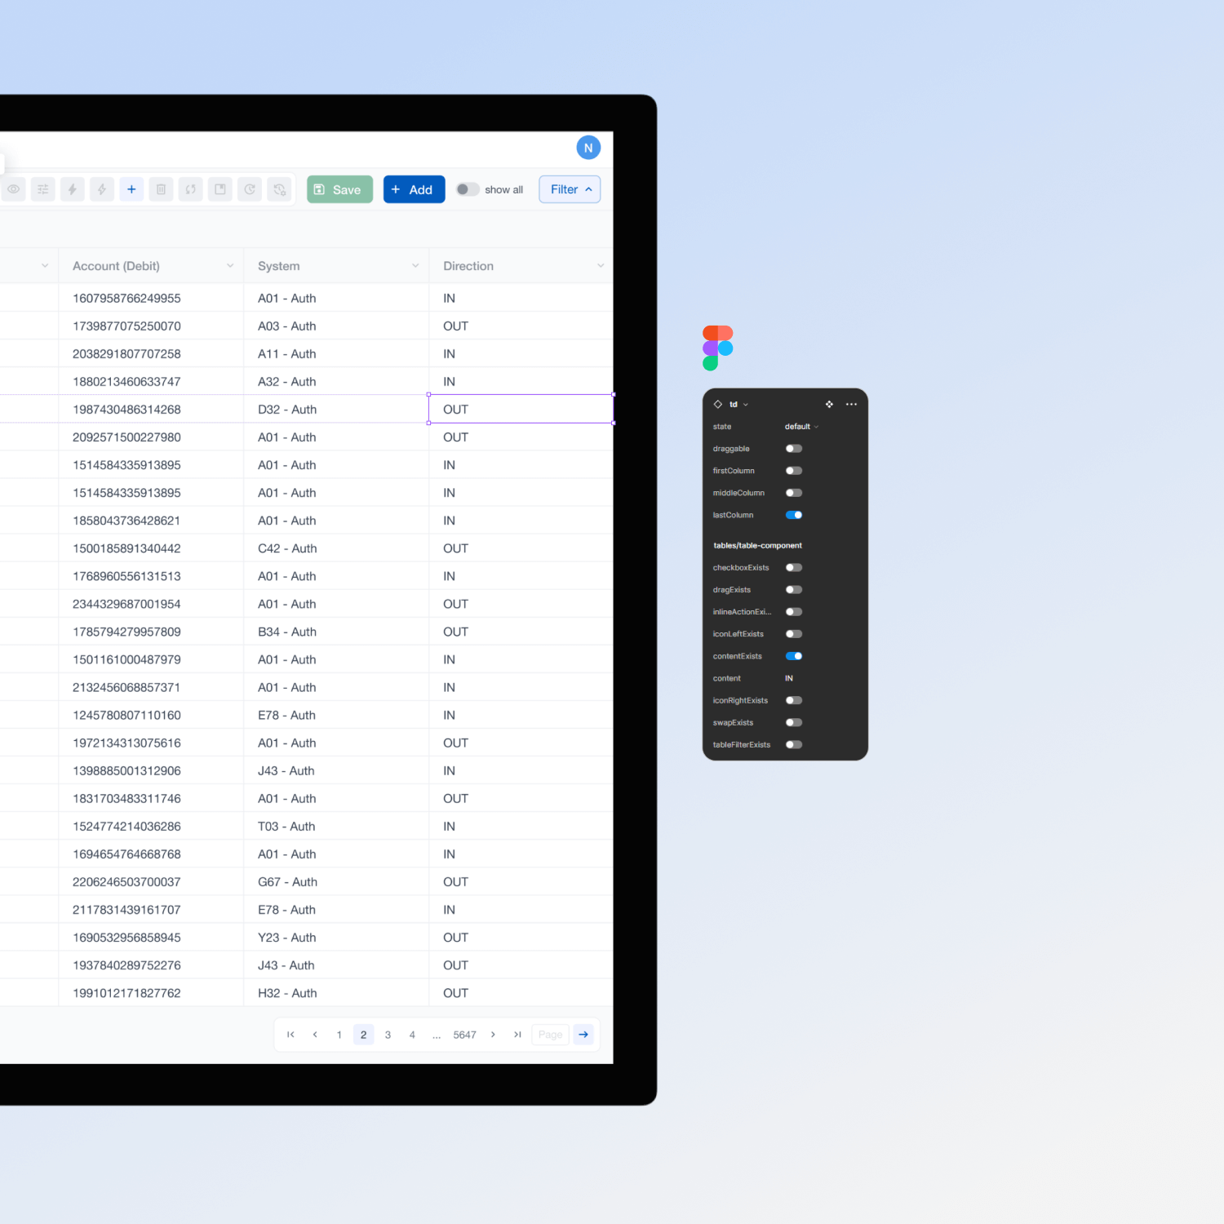Viewport: 1224px width, 1224px height.
Task: Click the trash delete icon
Action: 161,189
